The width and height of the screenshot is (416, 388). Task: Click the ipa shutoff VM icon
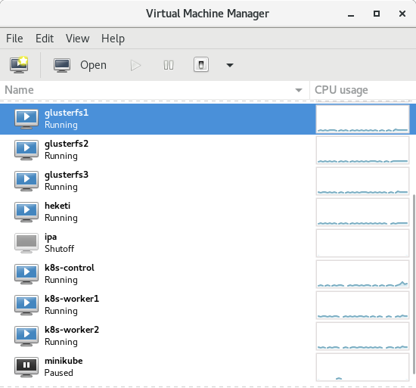point(26,243)
